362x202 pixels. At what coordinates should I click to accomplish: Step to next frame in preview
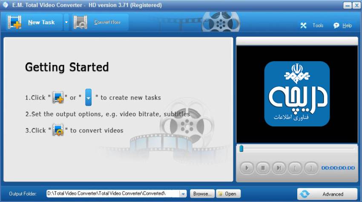click(279, 168)
